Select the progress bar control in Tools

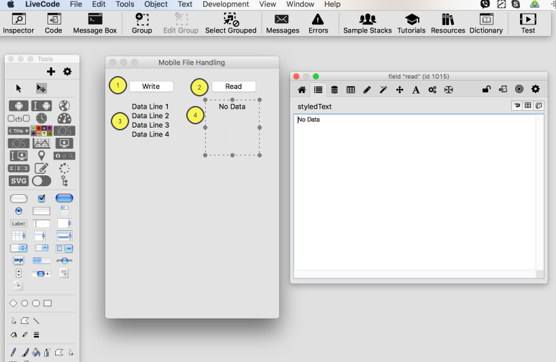pos(41,261)
